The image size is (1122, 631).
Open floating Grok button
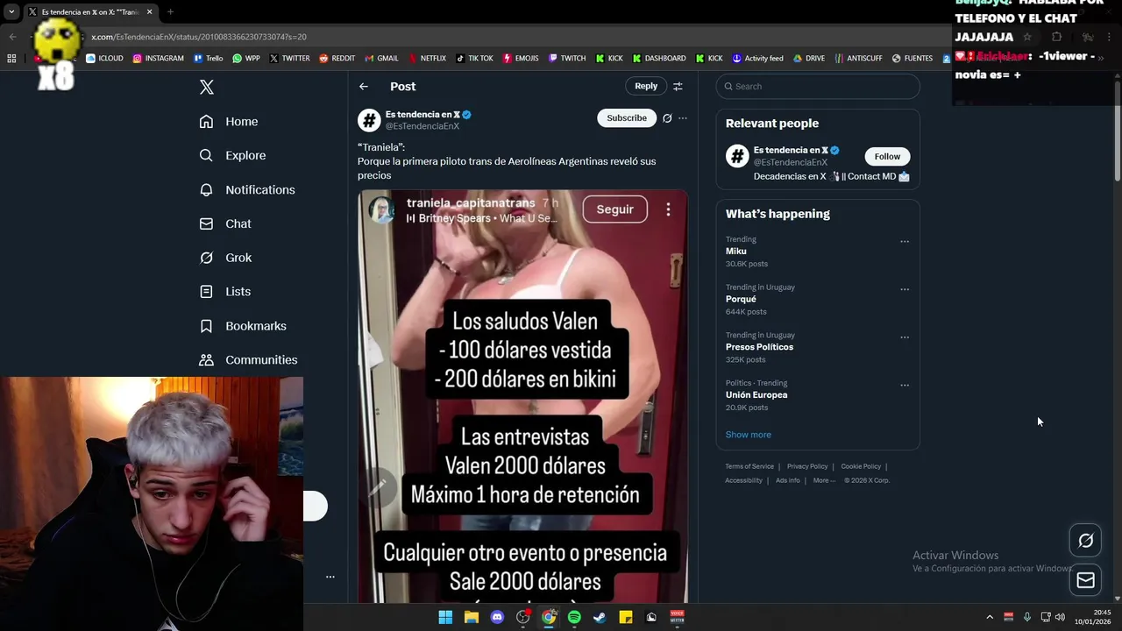coord(1085,541)
